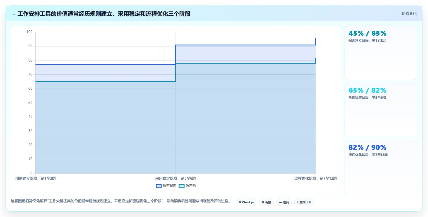Open the 45% / 65% data card
Screen dimensions: 428x217
click(381, 53)
